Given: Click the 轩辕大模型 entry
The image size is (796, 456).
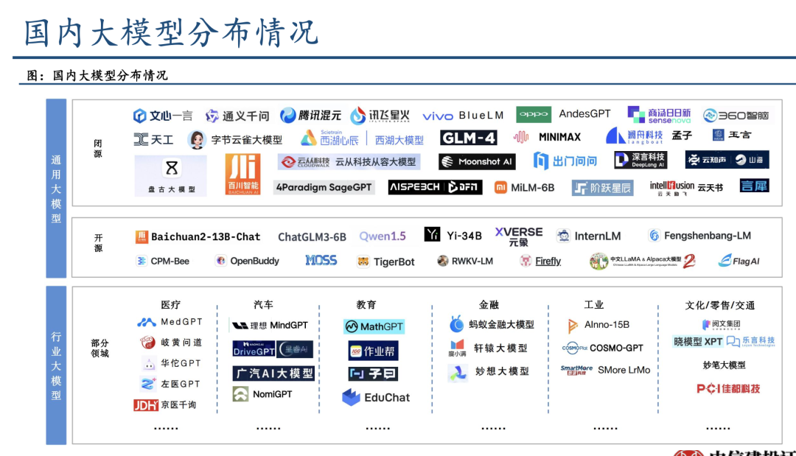Looking at the screenshot, I should 487,348.
